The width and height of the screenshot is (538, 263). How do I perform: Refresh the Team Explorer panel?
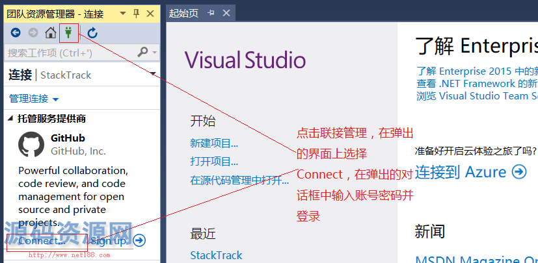point(92,33)
